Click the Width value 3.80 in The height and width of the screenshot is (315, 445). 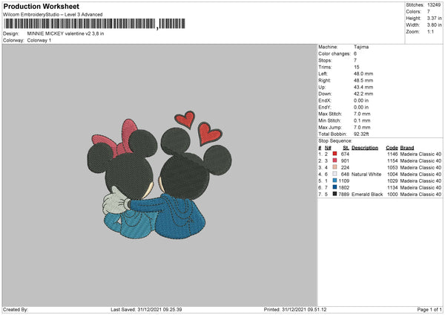click(x=434, y=25)
